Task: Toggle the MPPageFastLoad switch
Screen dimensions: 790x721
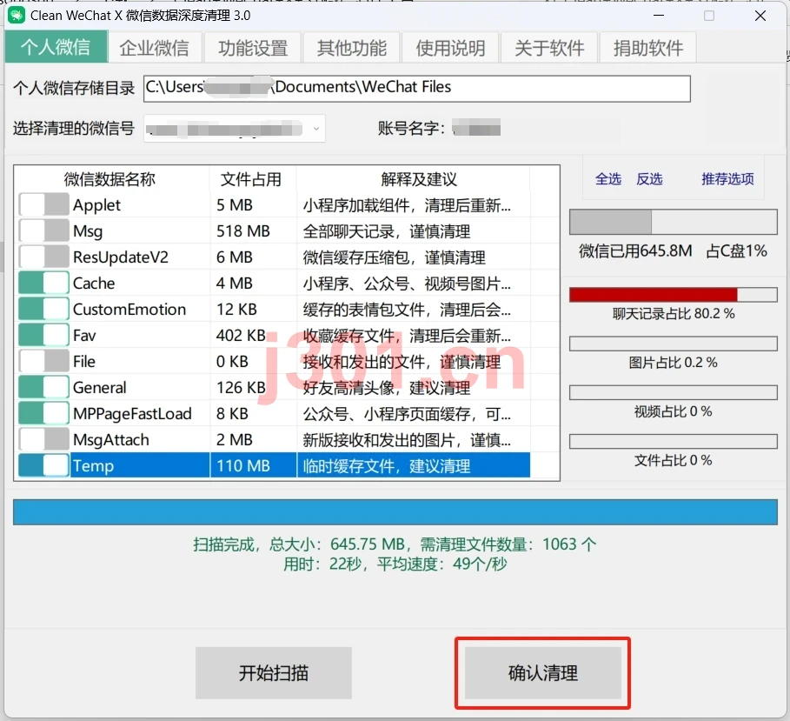Action: click(43, 413)
